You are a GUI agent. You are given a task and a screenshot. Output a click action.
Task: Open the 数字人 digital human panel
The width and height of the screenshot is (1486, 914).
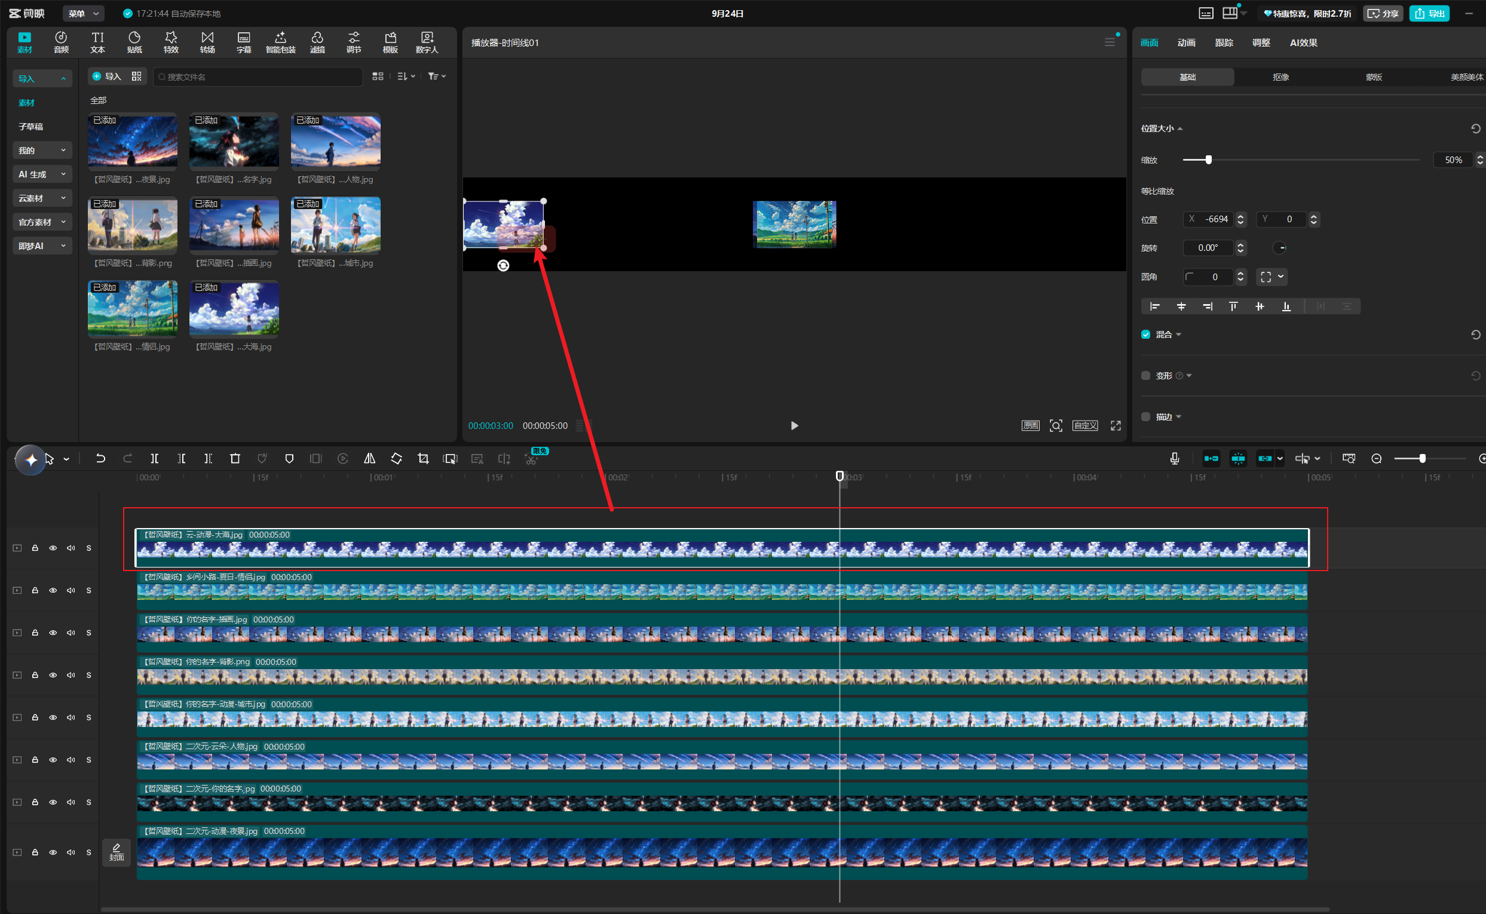(427, 42)
